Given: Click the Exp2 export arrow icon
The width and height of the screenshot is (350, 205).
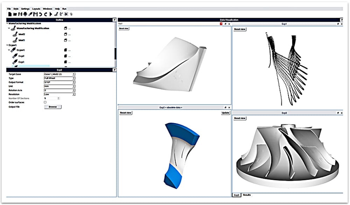Looking at the screenshot, I should (15, 56).
